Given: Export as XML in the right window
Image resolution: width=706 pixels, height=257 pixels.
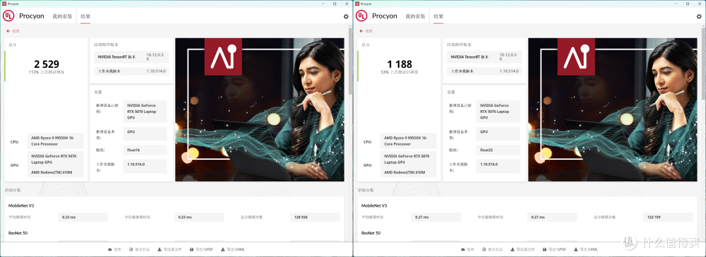Looking at the screenshot, I should [x=586, y=249].
